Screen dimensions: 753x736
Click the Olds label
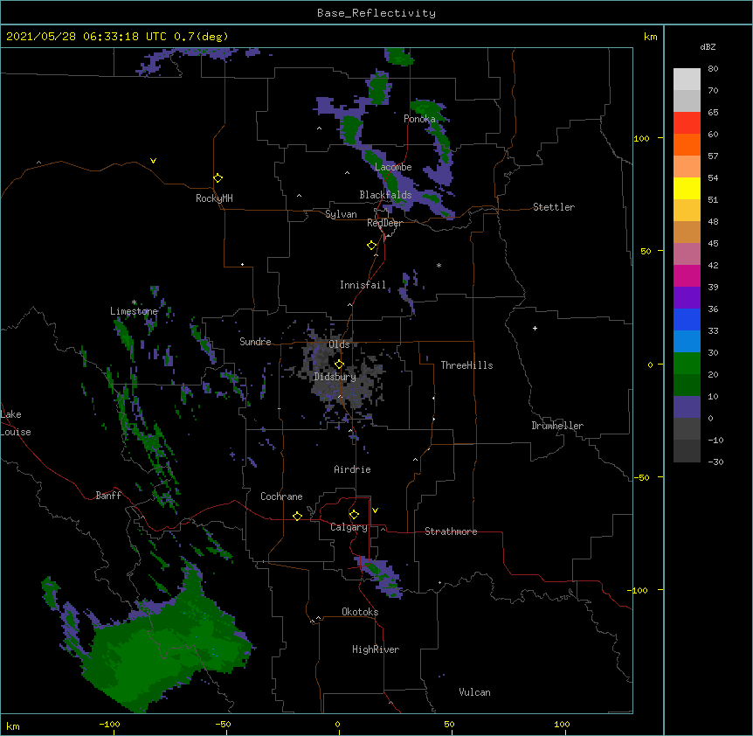[339, 344]
